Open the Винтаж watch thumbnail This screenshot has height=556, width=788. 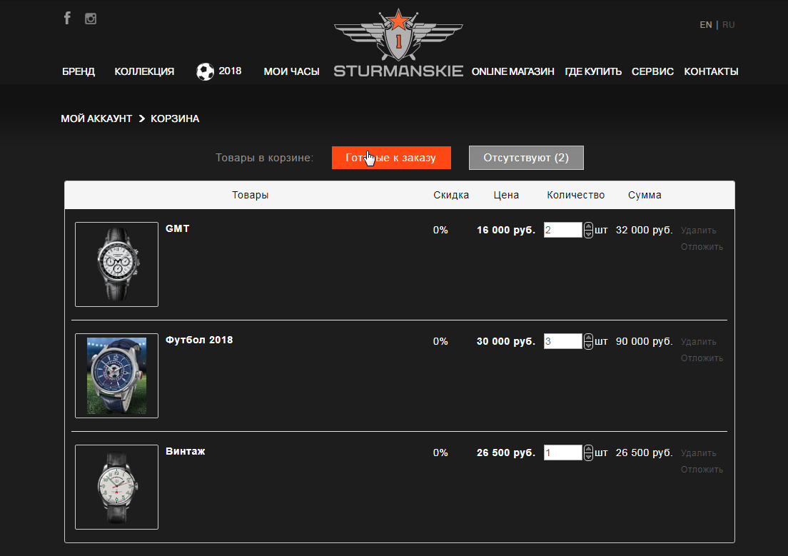(116, 487)
